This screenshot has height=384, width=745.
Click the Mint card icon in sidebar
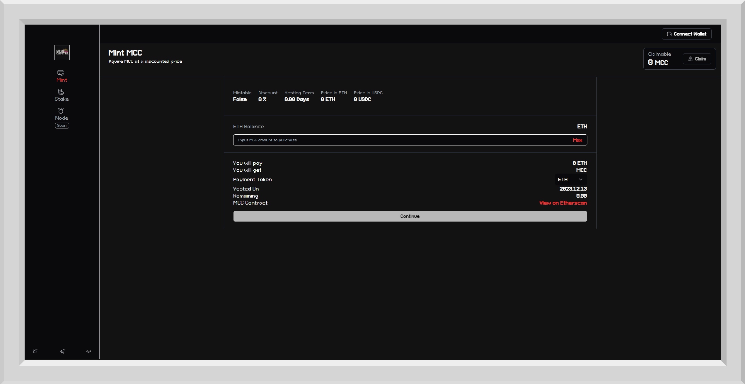pos(61,73)
